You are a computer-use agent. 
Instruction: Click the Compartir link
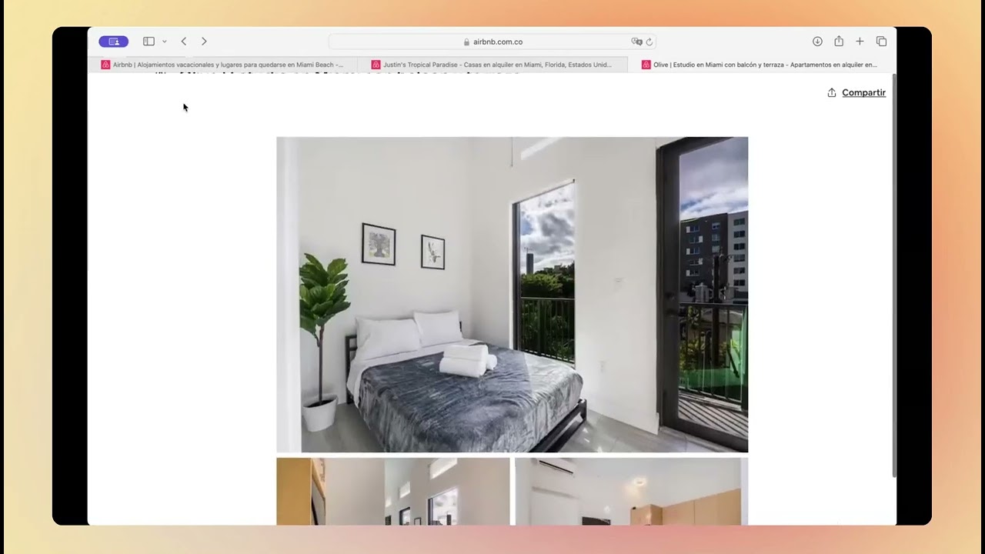(863, 92)
